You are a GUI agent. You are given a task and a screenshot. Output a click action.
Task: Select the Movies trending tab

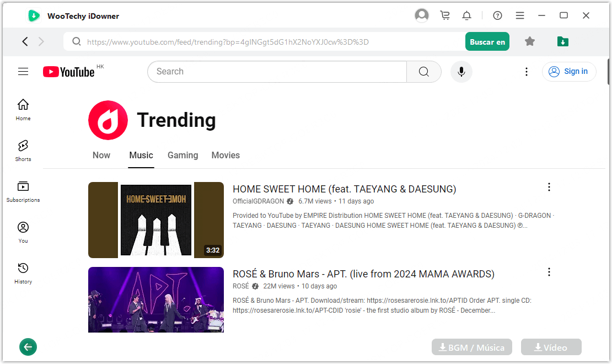(x=226, y=156)
